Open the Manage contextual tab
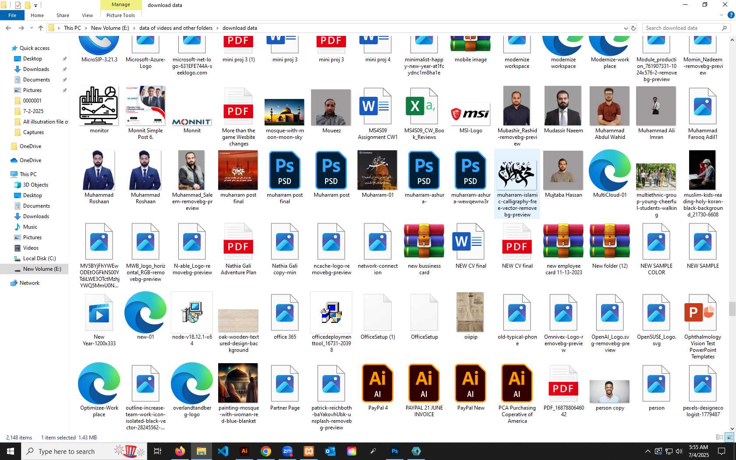The image size is (736, 460). 121,5
